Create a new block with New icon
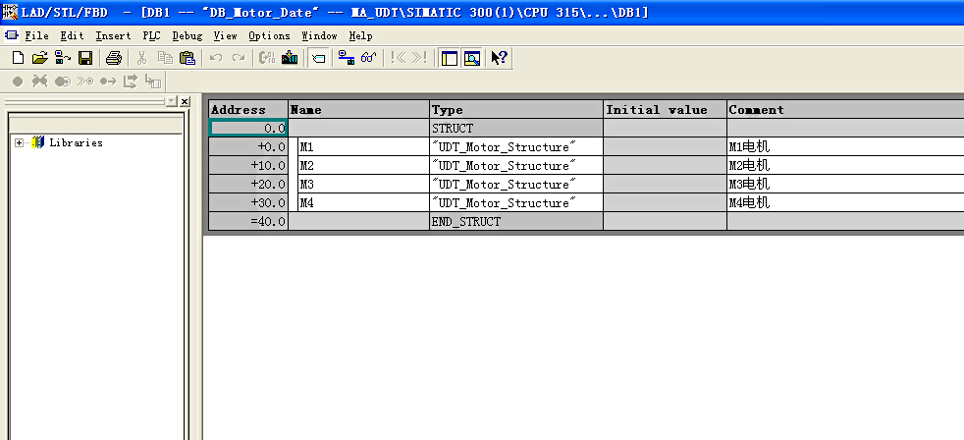 [19, 59]
